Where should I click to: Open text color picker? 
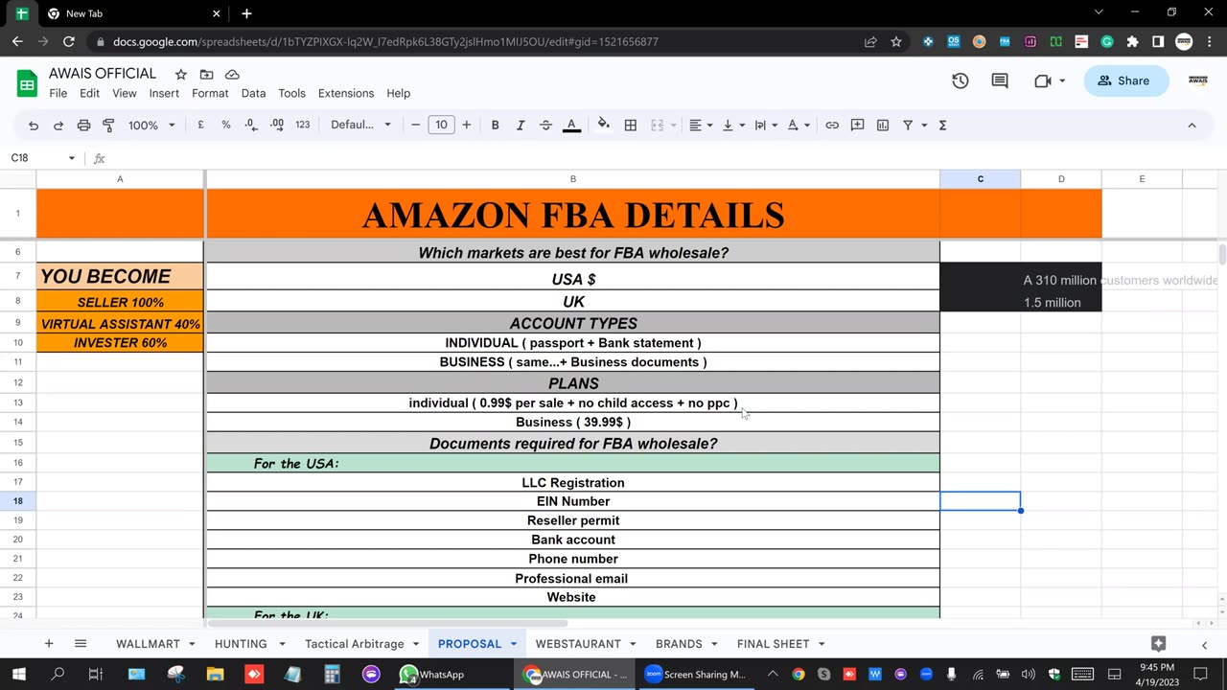tap(571, 125)
